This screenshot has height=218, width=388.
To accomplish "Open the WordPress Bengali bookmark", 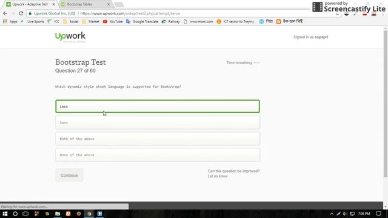I will coord(266,22).
